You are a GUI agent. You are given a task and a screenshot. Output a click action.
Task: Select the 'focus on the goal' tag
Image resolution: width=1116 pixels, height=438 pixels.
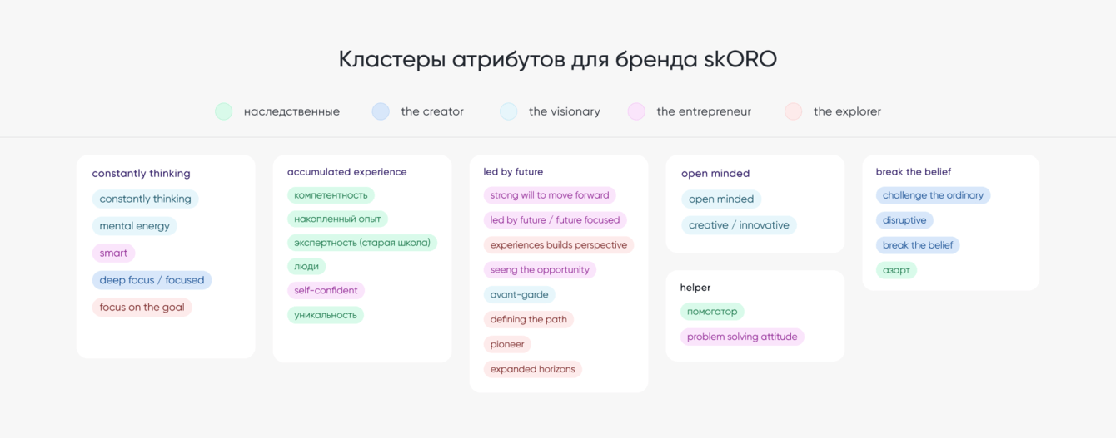pyautogui.click(x=142, y=307)
